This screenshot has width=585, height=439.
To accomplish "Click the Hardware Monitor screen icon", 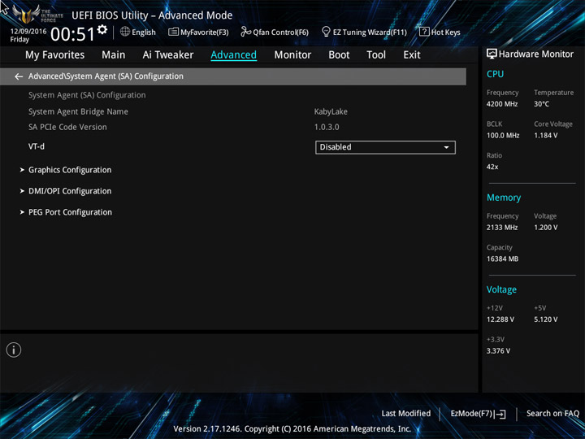I will point(492,54).
